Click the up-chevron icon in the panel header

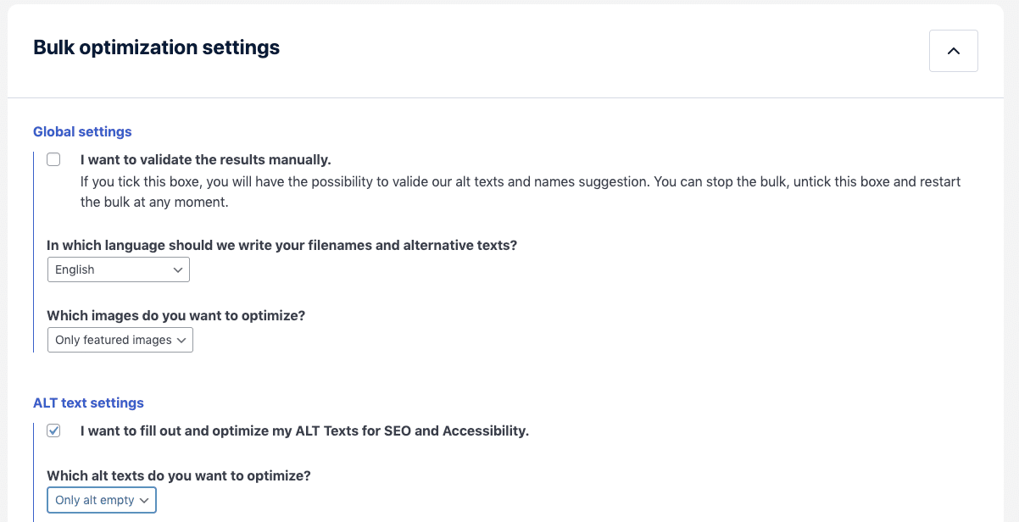click(x=954, y=51)
